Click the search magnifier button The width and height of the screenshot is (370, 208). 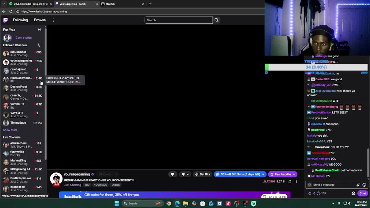(x=217, y=20)
